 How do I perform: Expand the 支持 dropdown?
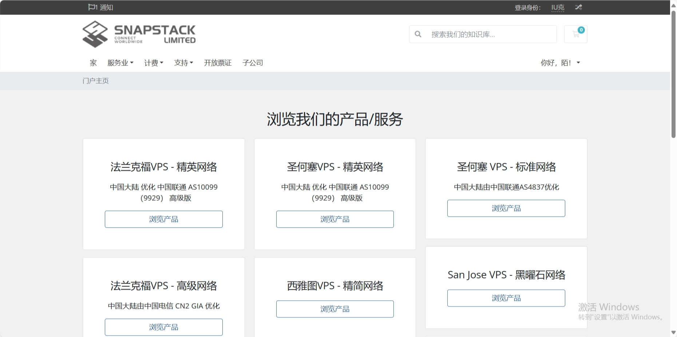tap(183, 63)
